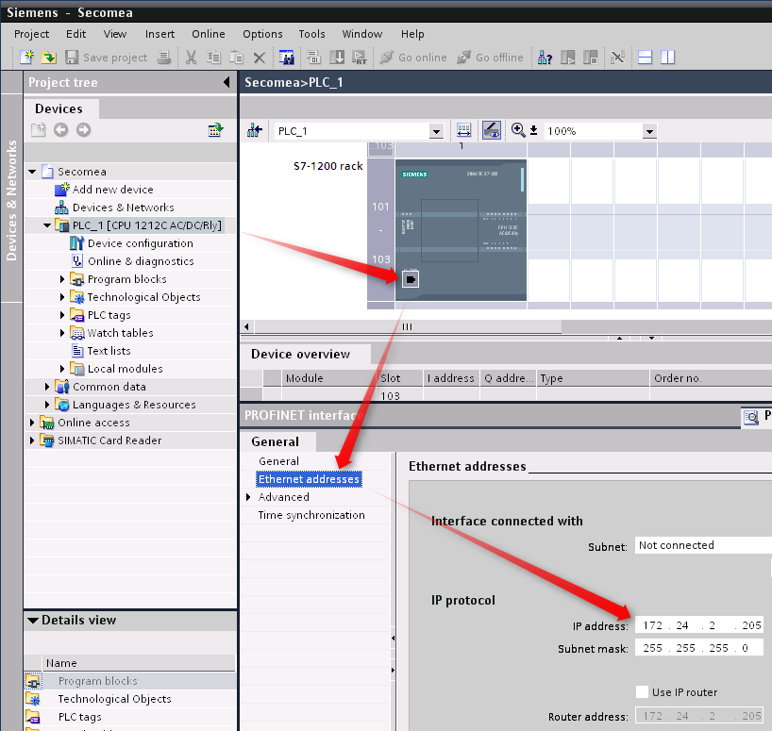Open the Edit menu
772x731 pixels.
[76, 34]
